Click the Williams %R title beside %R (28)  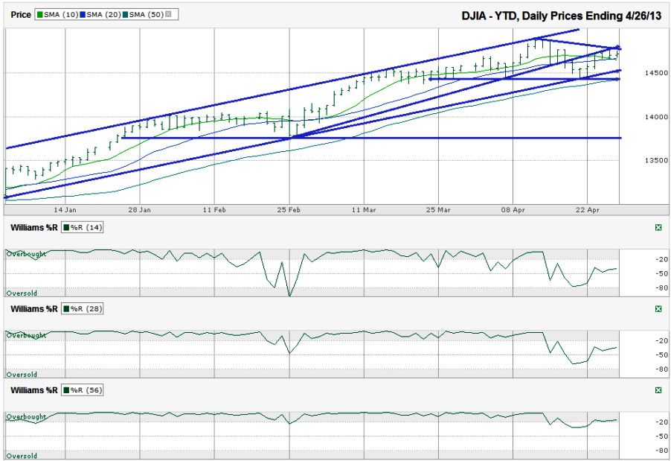(33, 309)
